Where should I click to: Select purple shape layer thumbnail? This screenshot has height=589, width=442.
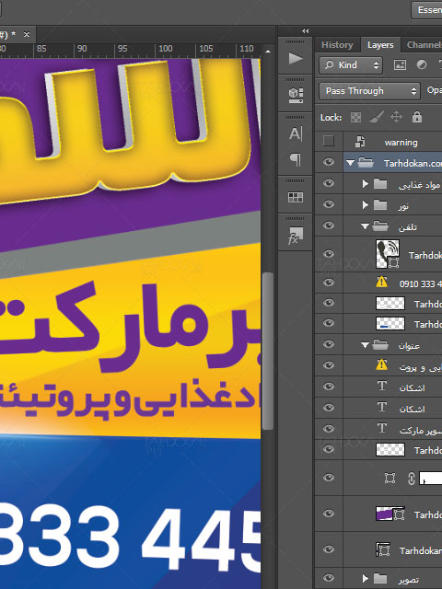pyautogui.click(x=390, y=514)
